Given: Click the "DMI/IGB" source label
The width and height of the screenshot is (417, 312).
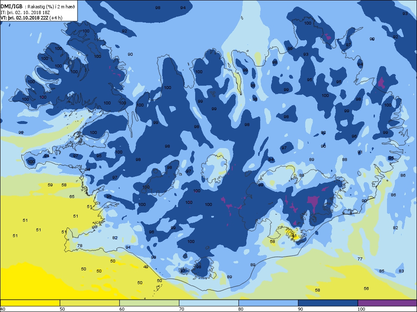Looking at the screenshot, I should tap(11, 7).
